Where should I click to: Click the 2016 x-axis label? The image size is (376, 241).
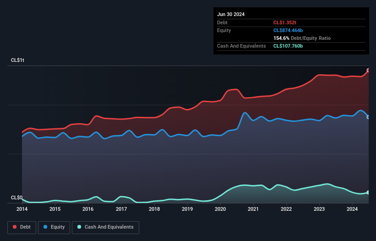point(88,209)
